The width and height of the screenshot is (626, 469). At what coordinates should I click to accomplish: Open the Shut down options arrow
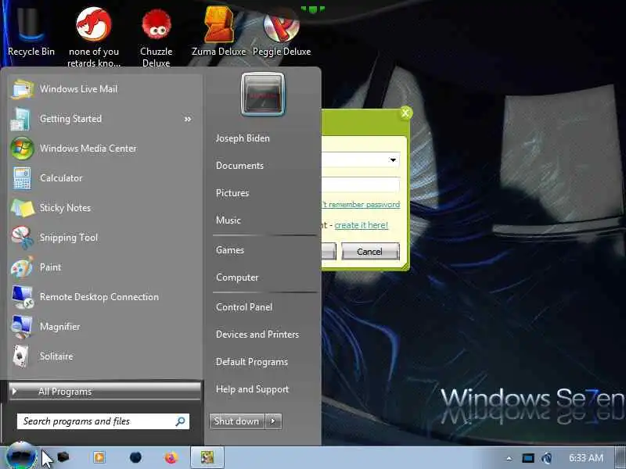(x=273, y=421)
